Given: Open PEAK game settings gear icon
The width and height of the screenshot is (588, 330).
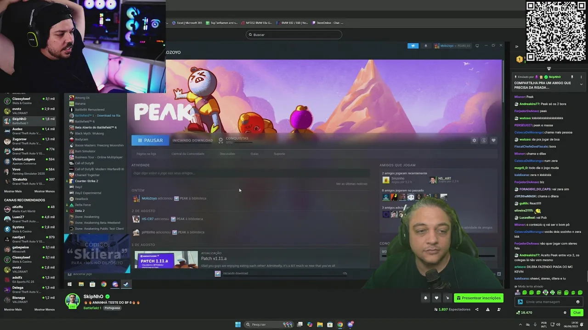Looking at the screenshot, I should point(474,140).
